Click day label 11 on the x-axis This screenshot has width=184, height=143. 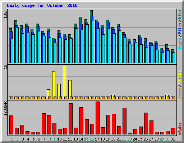(65, 139)
